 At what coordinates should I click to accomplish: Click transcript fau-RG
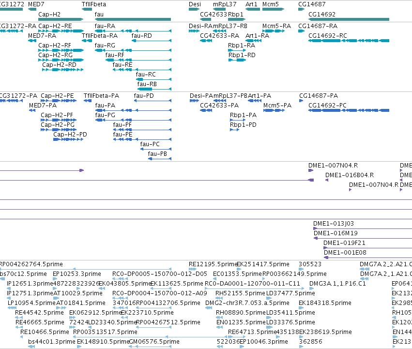[x=133, y=50]
